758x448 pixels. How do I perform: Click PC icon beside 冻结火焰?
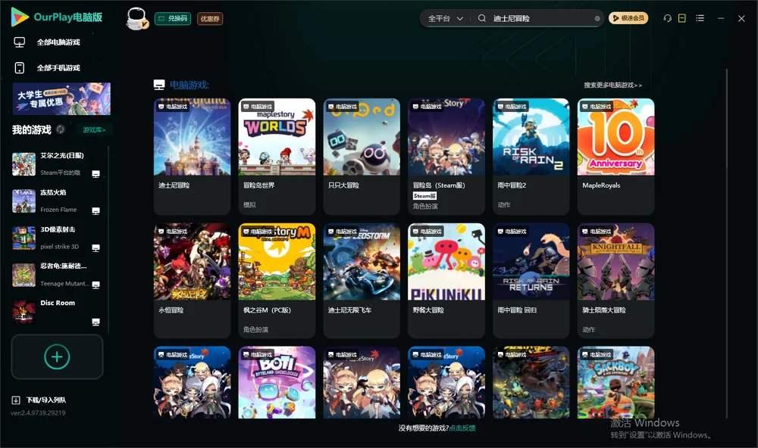[96, 211]
